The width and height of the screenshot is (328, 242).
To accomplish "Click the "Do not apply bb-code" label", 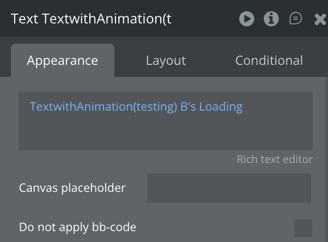I will pos(77,227).
